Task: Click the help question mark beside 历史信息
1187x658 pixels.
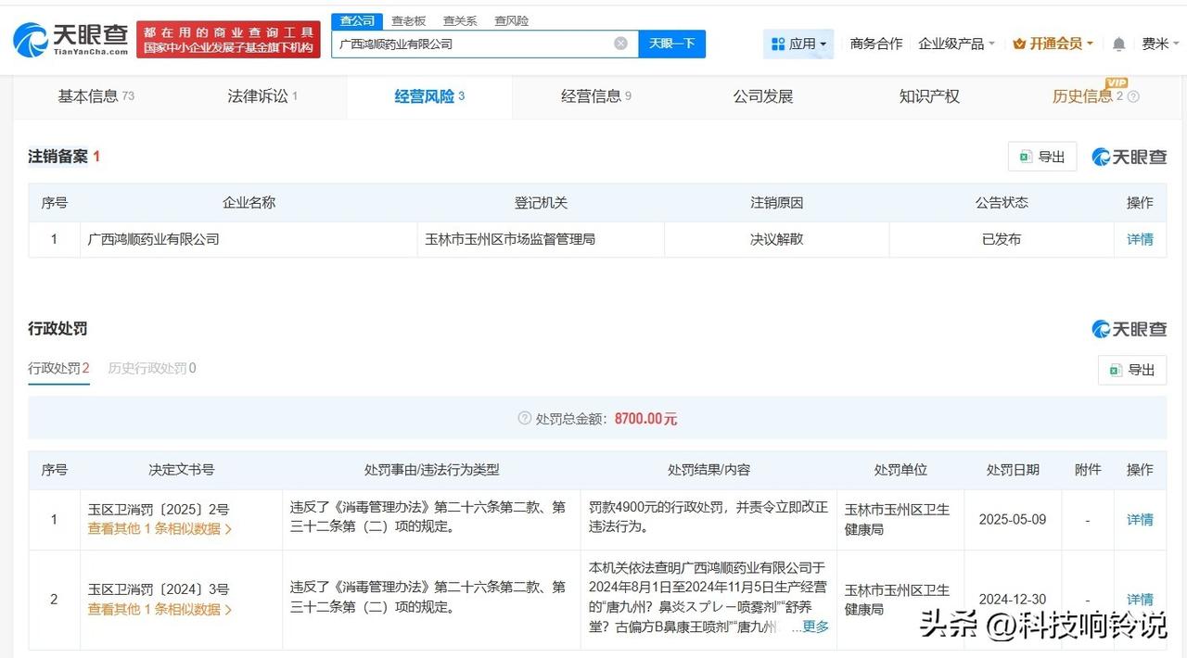Action: (x=1132, y=96)
